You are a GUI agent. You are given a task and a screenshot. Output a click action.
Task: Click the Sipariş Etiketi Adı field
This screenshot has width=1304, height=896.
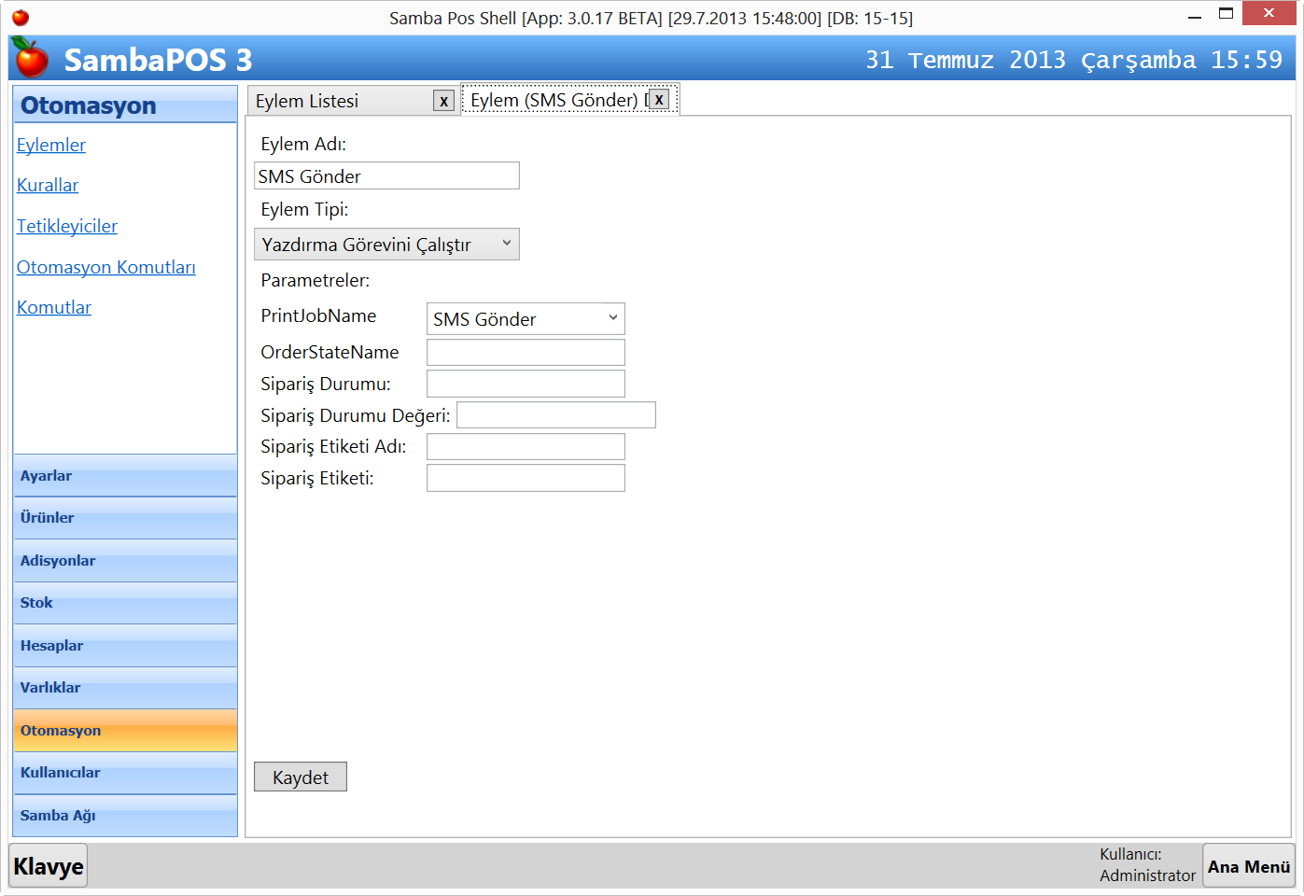(525, 447)
